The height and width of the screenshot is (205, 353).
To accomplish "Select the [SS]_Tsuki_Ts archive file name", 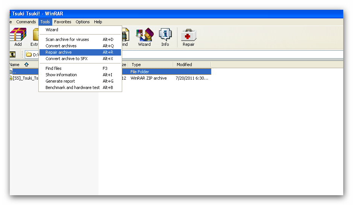I will point(26,78).
